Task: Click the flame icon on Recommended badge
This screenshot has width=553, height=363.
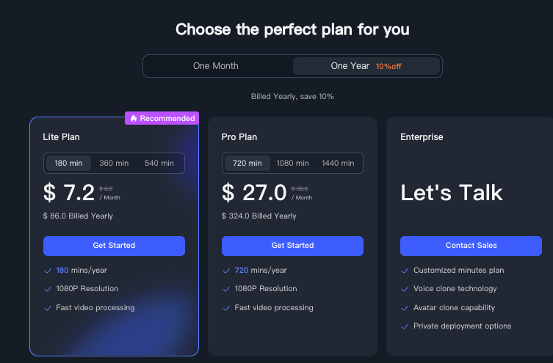Action: (x=134, y=118)
